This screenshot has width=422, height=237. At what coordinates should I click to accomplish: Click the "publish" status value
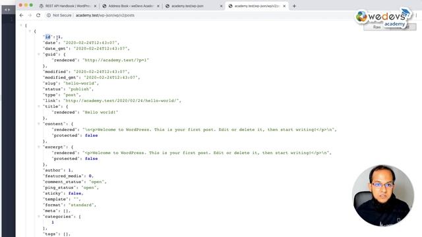pos(80,90)
